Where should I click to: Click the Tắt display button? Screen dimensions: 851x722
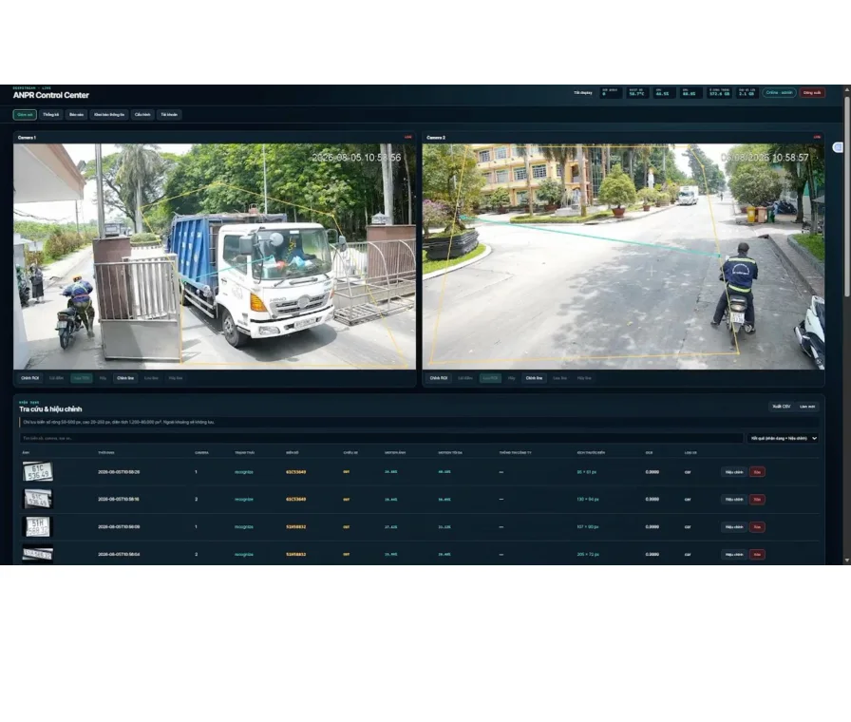[x=583, y=93]
